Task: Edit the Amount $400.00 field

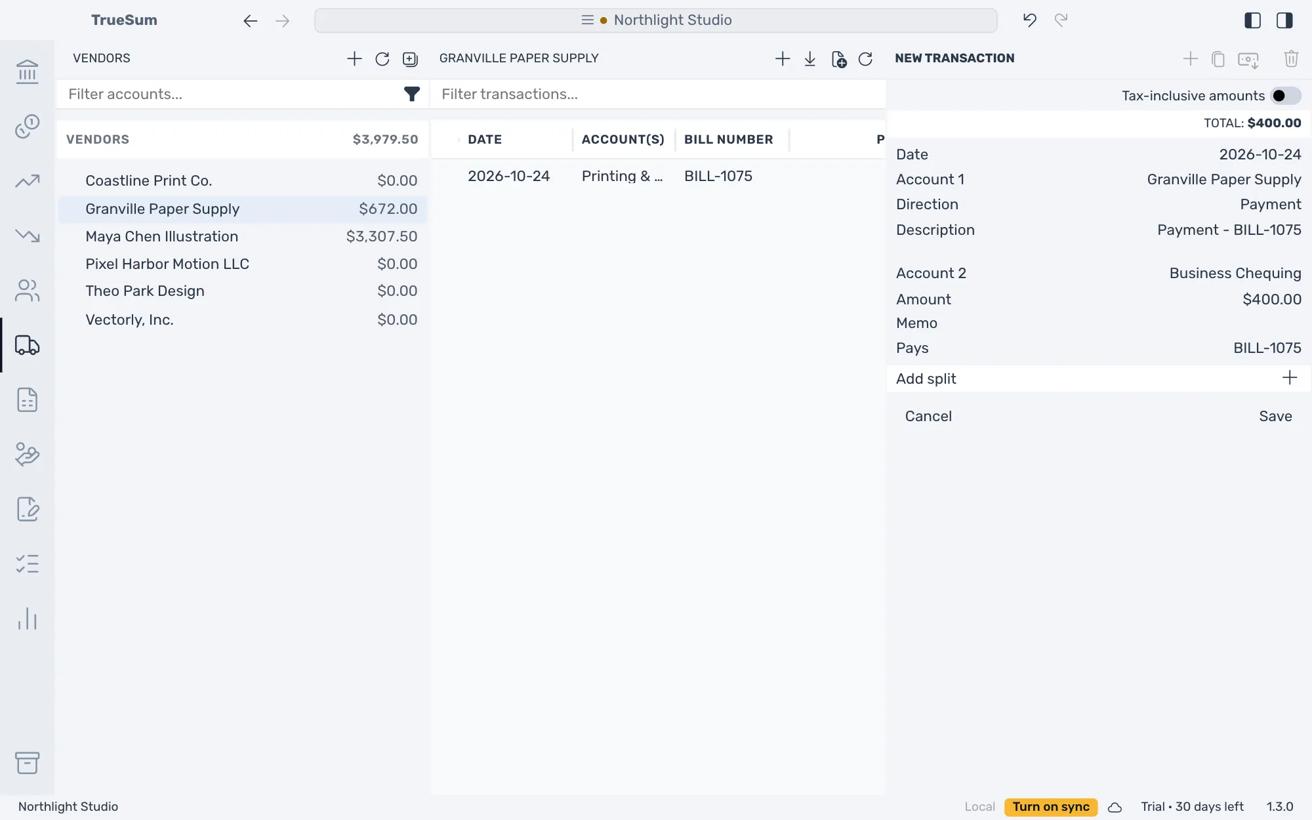Action: 1098,299
